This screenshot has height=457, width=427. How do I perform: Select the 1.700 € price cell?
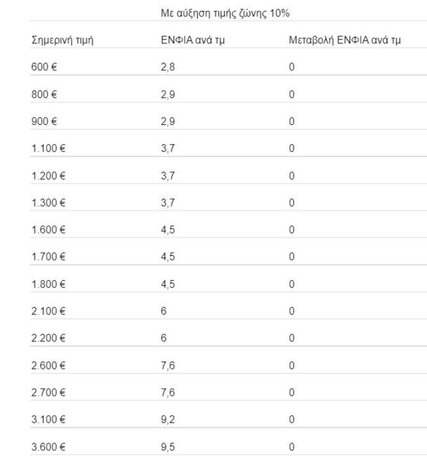[49, 257]
